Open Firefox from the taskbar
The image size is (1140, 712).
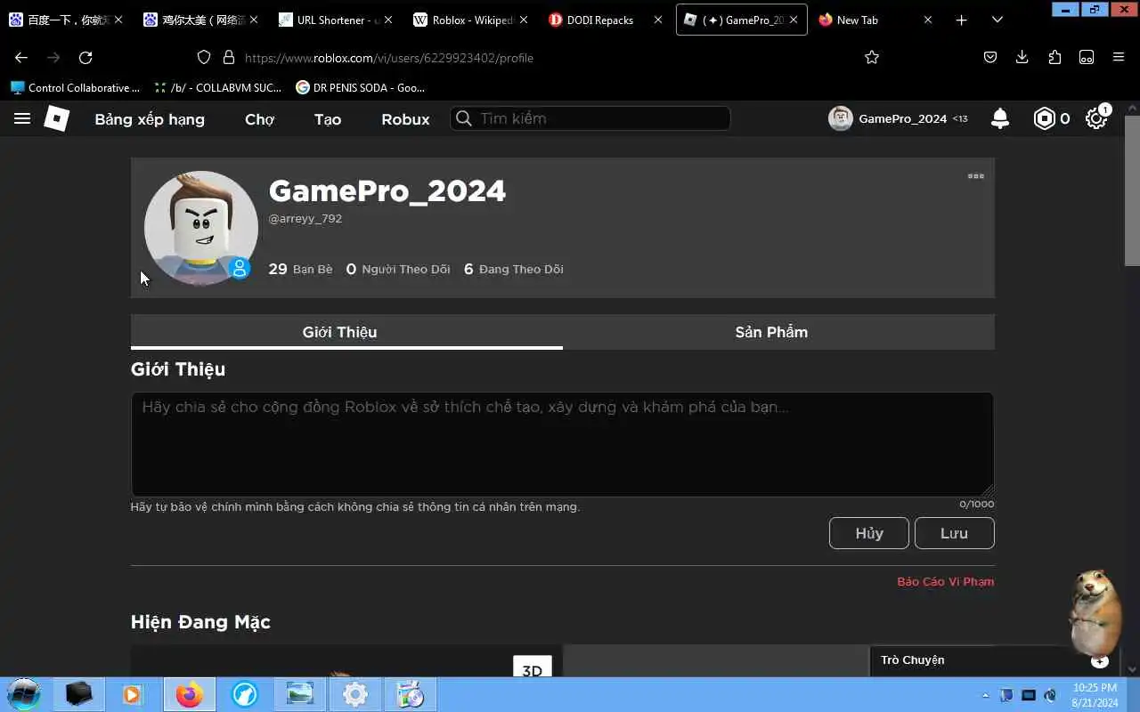click(189, 694)
